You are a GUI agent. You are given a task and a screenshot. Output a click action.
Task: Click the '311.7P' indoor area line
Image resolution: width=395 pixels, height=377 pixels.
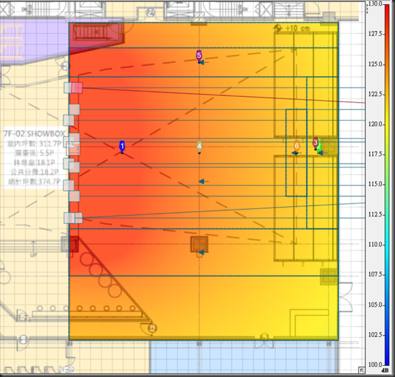click(34, 144)
